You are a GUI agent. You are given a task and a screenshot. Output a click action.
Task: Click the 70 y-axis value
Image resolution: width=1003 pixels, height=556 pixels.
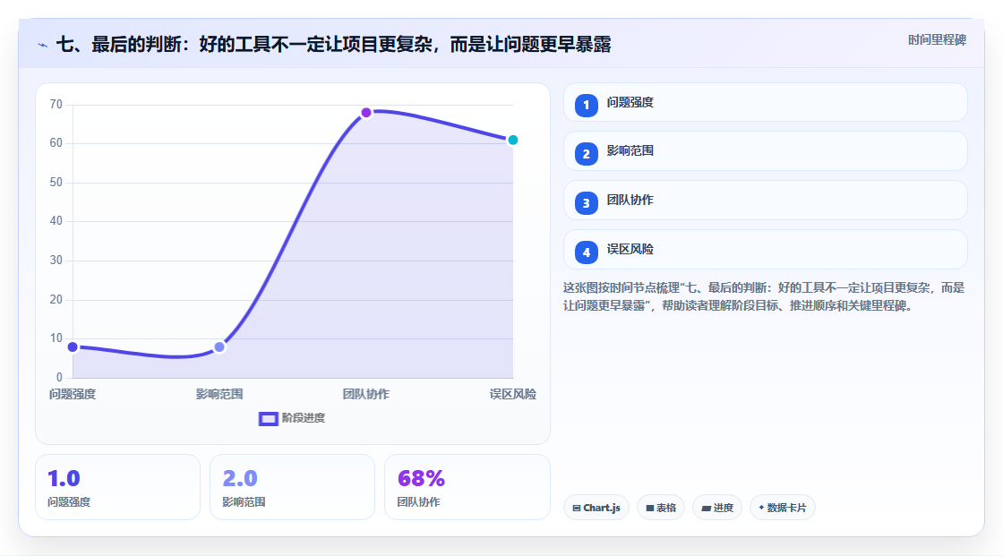point(56,104)
